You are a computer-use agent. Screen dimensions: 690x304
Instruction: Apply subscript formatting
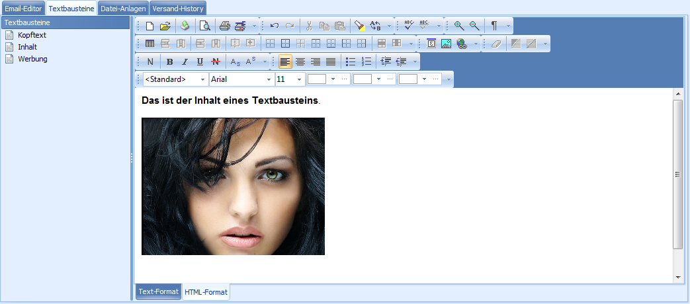[x=236, y=61]
